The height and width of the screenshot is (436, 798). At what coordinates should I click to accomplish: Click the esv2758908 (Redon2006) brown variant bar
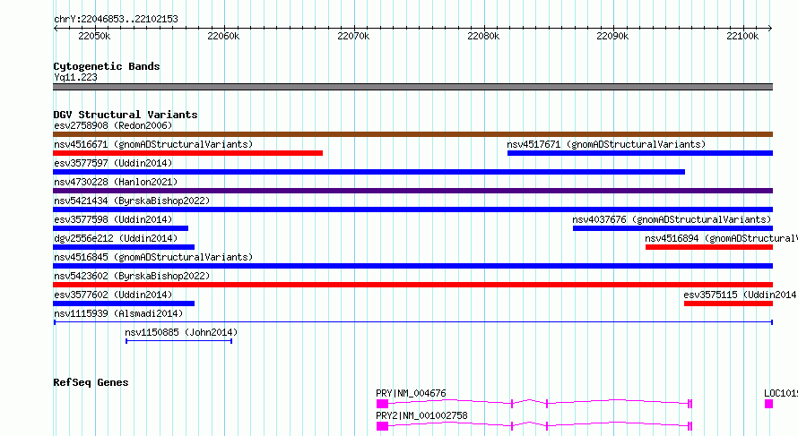[412, 134]
